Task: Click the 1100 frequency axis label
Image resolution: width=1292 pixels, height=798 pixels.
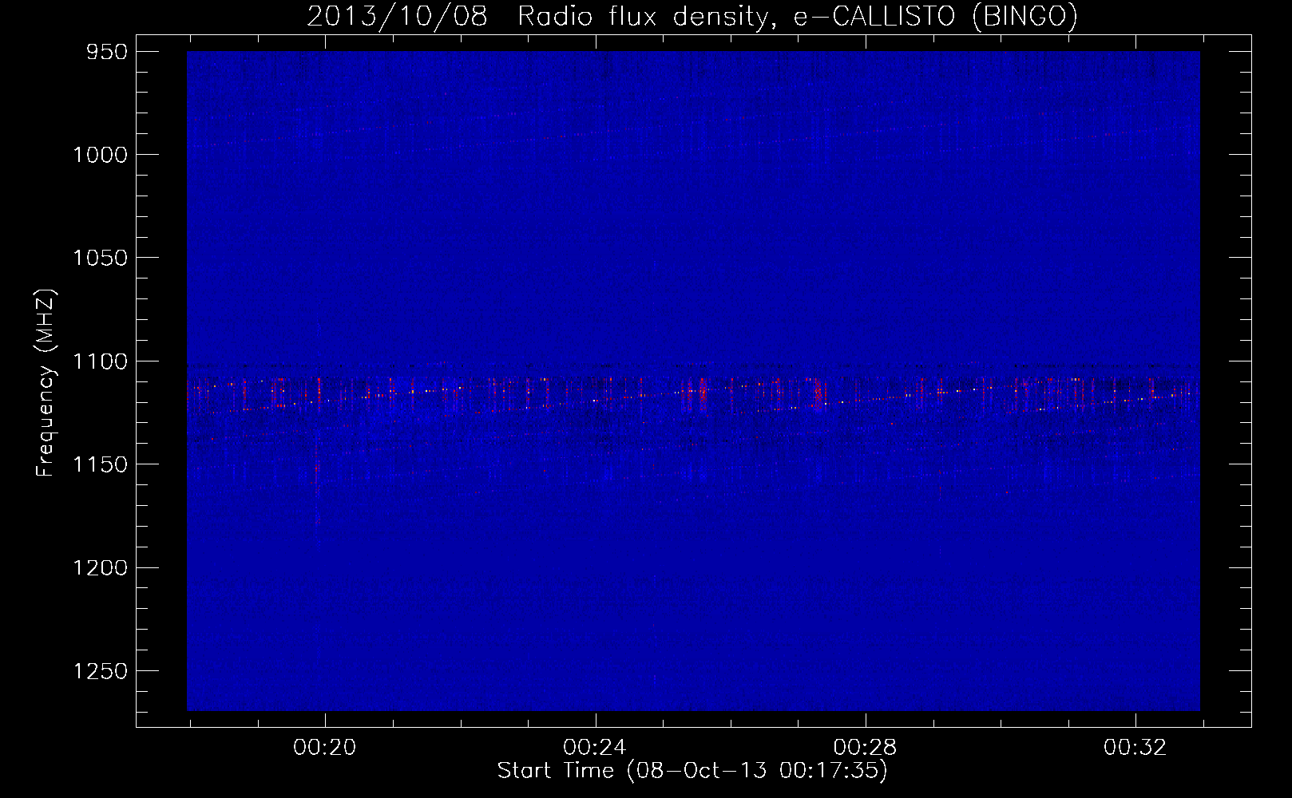Action: click(x=101, y=361)
